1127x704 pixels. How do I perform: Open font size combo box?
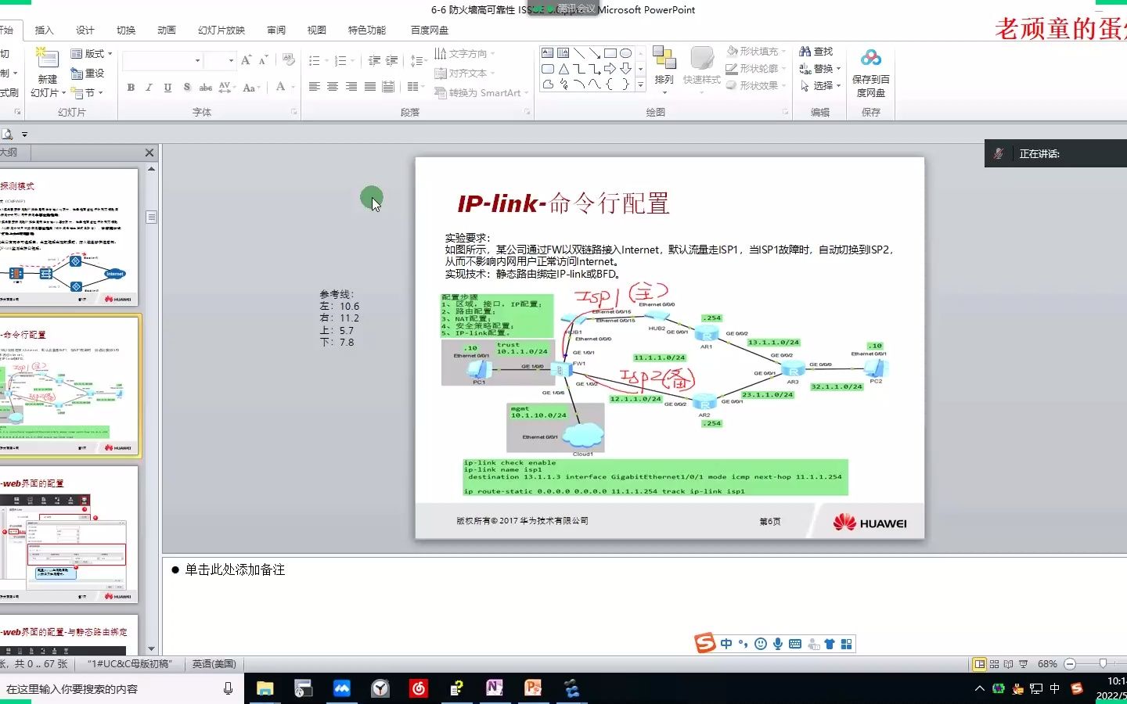220,60
